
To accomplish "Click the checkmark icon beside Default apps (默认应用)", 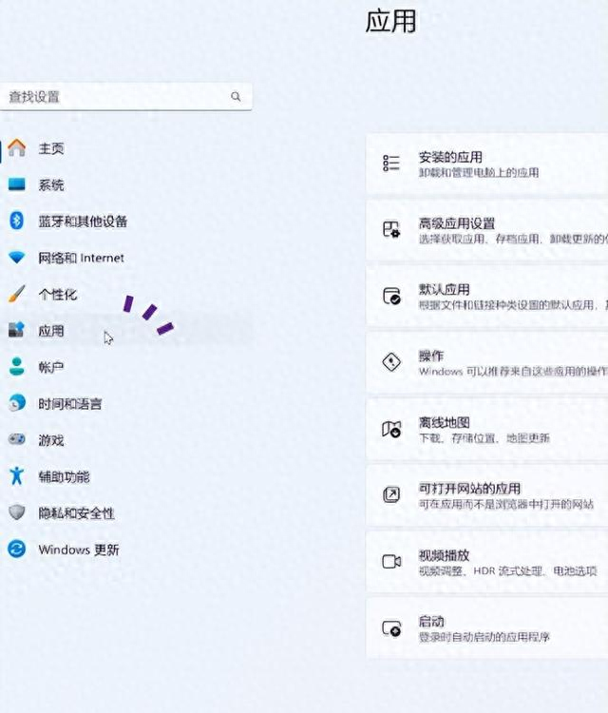I will pyautogui.click(x=391, y=296).
